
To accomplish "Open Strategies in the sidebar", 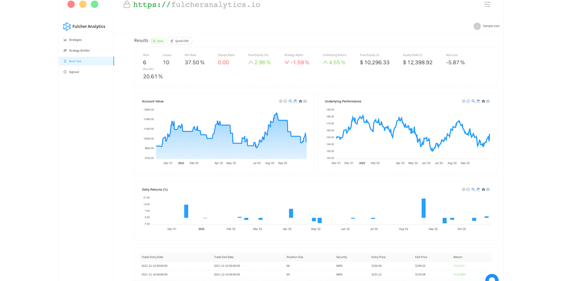I will pyautogui.click(x=75, y=40).
